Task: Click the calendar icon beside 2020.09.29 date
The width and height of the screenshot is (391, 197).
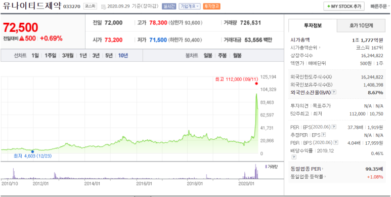Action: pos(104,7)
